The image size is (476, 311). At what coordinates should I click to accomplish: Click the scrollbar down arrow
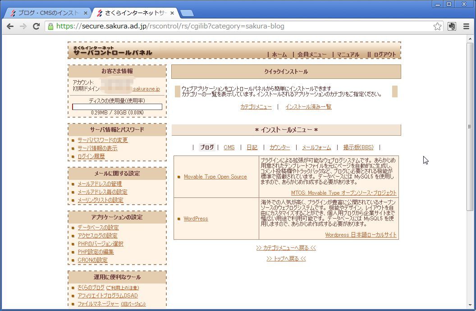(470, 305)
